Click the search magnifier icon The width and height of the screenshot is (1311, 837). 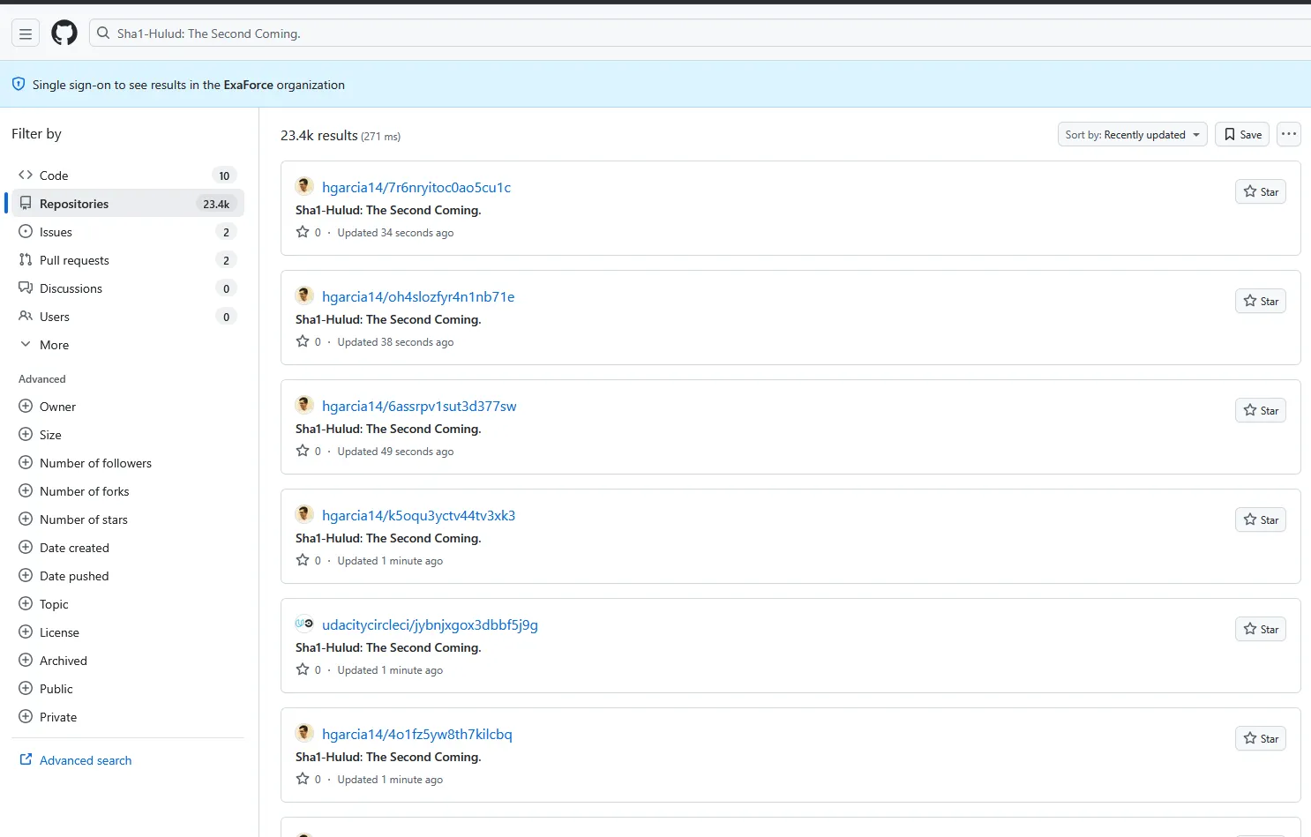[x=103, y=34]
